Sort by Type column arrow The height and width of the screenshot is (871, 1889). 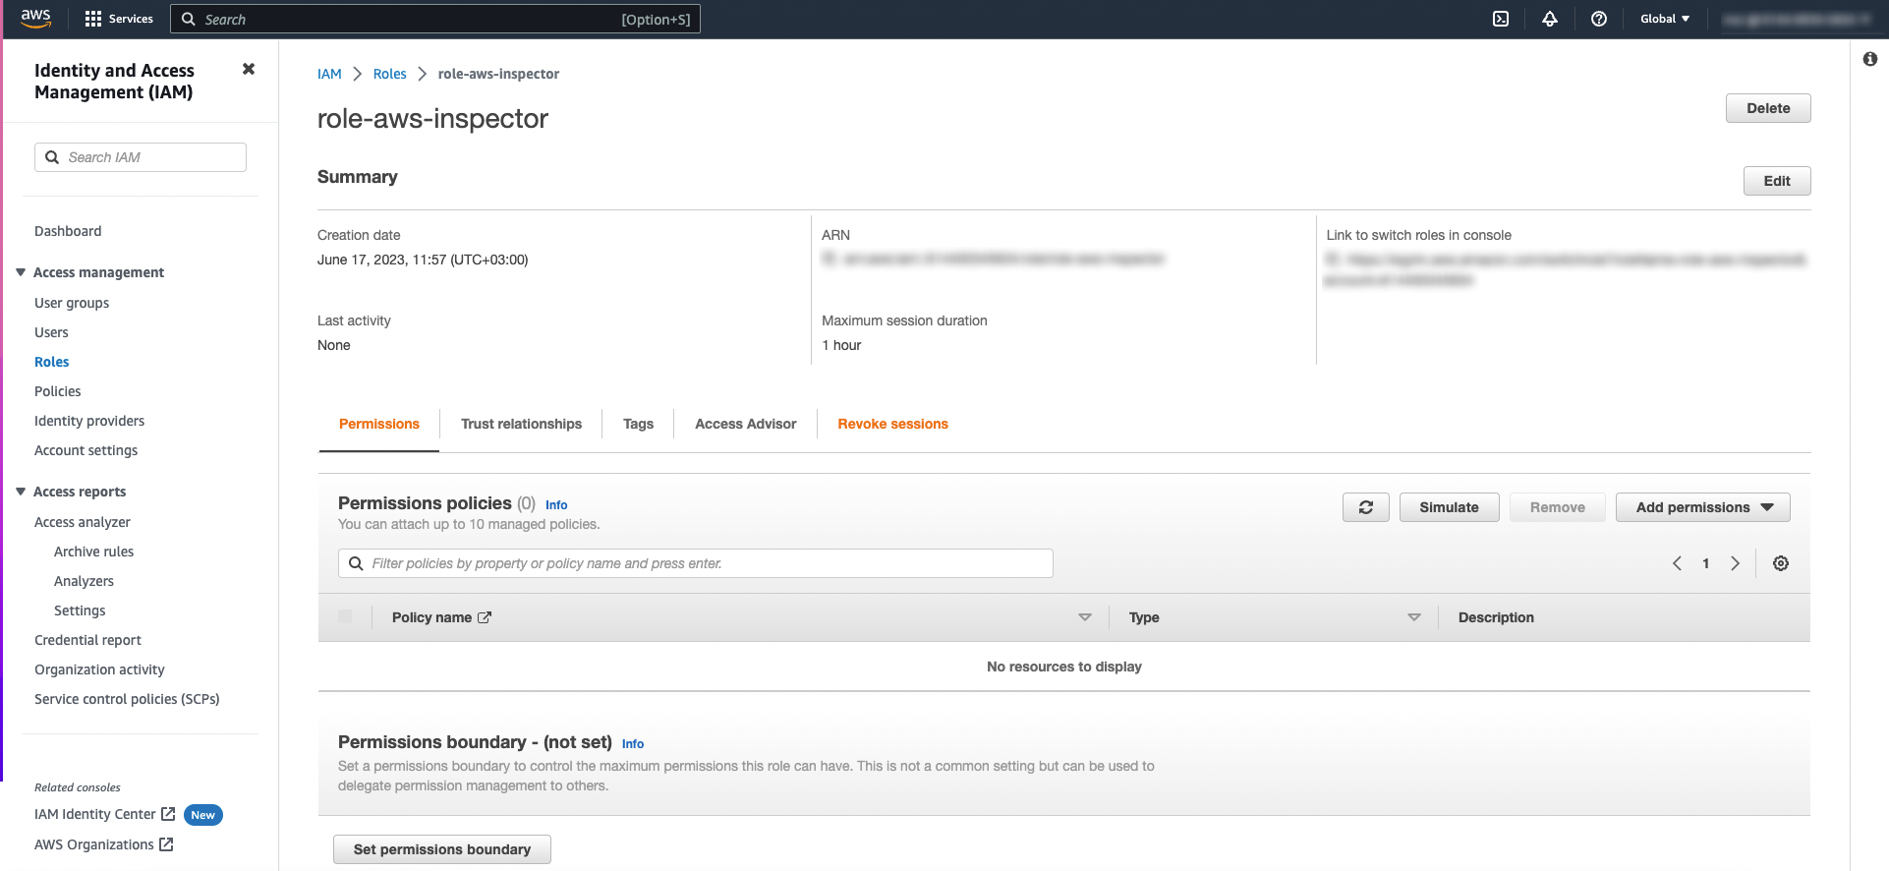point(1414,617)
